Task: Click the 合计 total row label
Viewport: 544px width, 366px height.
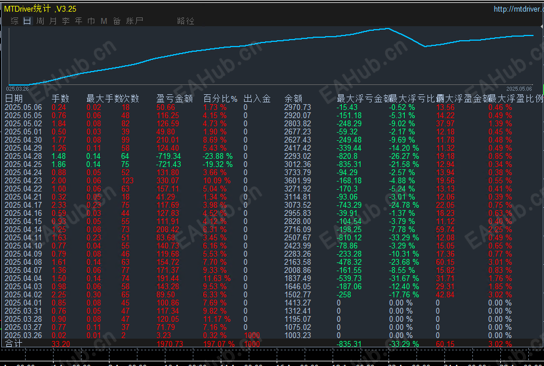Action: 14,344
